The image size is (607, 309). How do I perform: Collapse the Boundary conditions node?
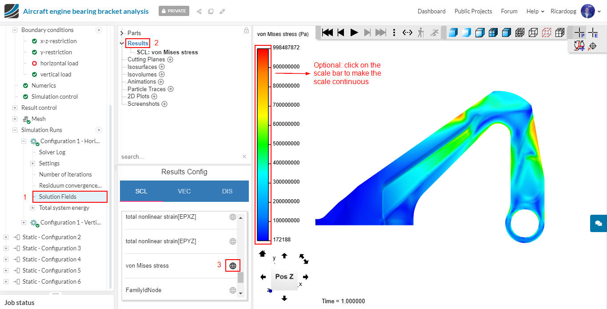point(15,30)
